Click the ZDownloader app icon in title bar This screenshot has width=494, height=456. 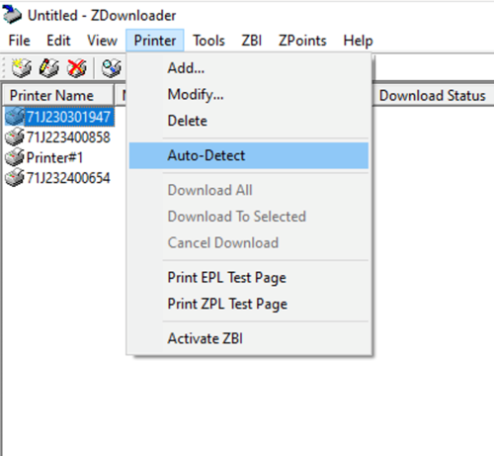[x=12, y=15]
